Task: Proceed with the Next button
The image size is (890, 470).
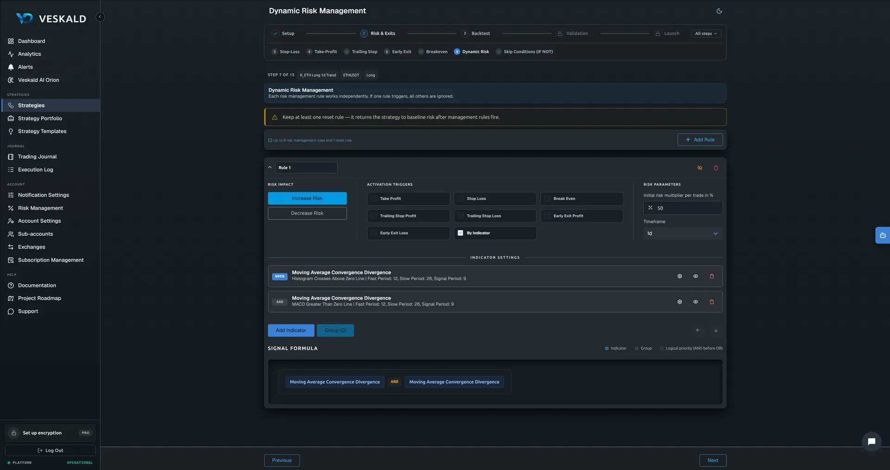Action: 713,460
